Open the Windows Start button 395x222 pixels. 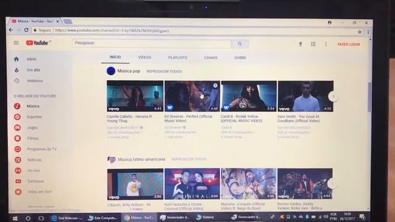pos(15,218)
